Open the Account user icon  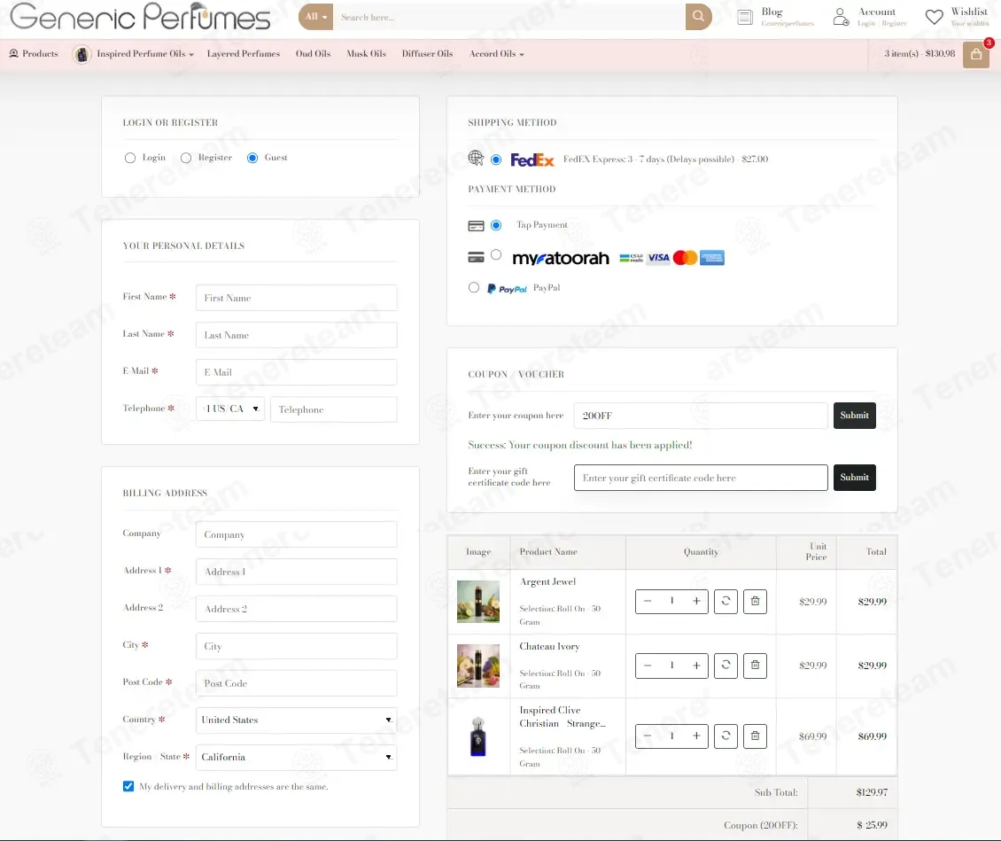[841, 17]
